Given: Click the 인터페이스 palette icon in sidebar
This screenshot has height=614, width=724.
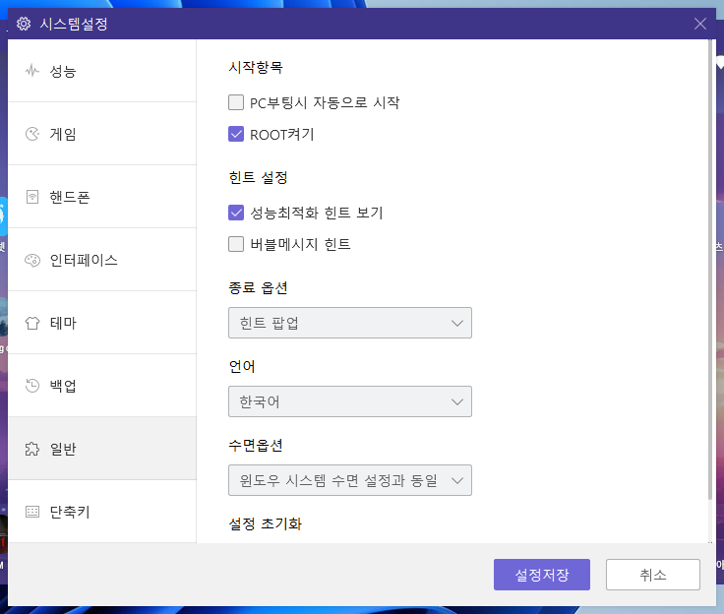Looking at the screenshot, I should [32, 260].
